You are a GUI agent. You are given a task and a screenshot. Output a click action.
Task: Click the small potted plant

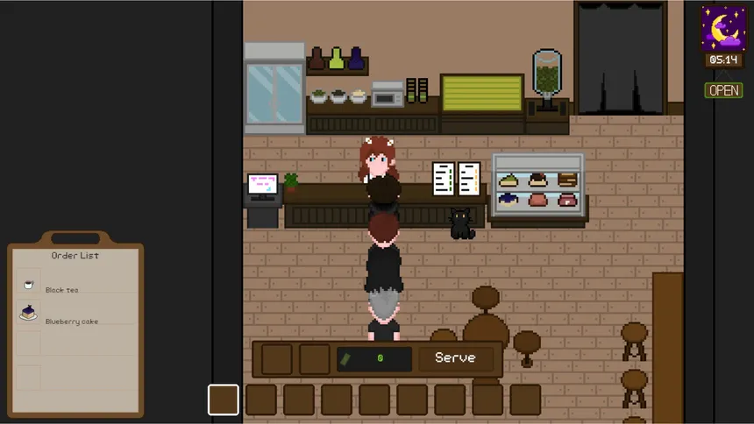coord(291,183)
